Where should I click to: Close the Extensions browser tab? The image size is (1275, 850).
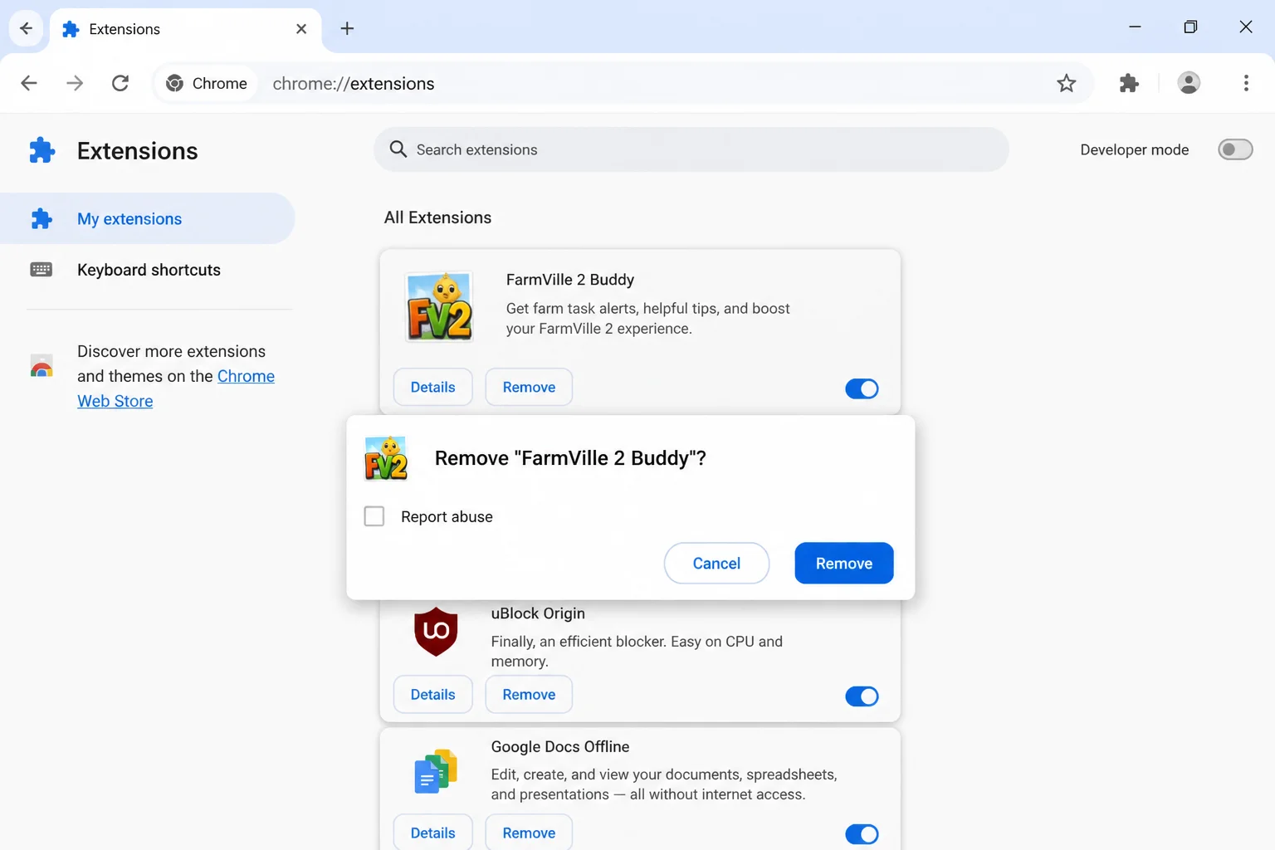point(301,29)
